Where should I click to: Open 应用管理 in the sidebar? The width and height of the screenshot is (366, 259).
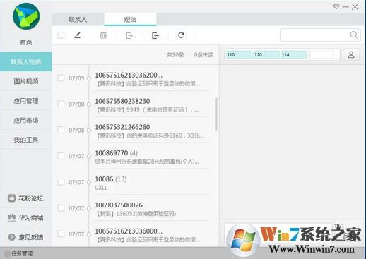pos(26,101)
